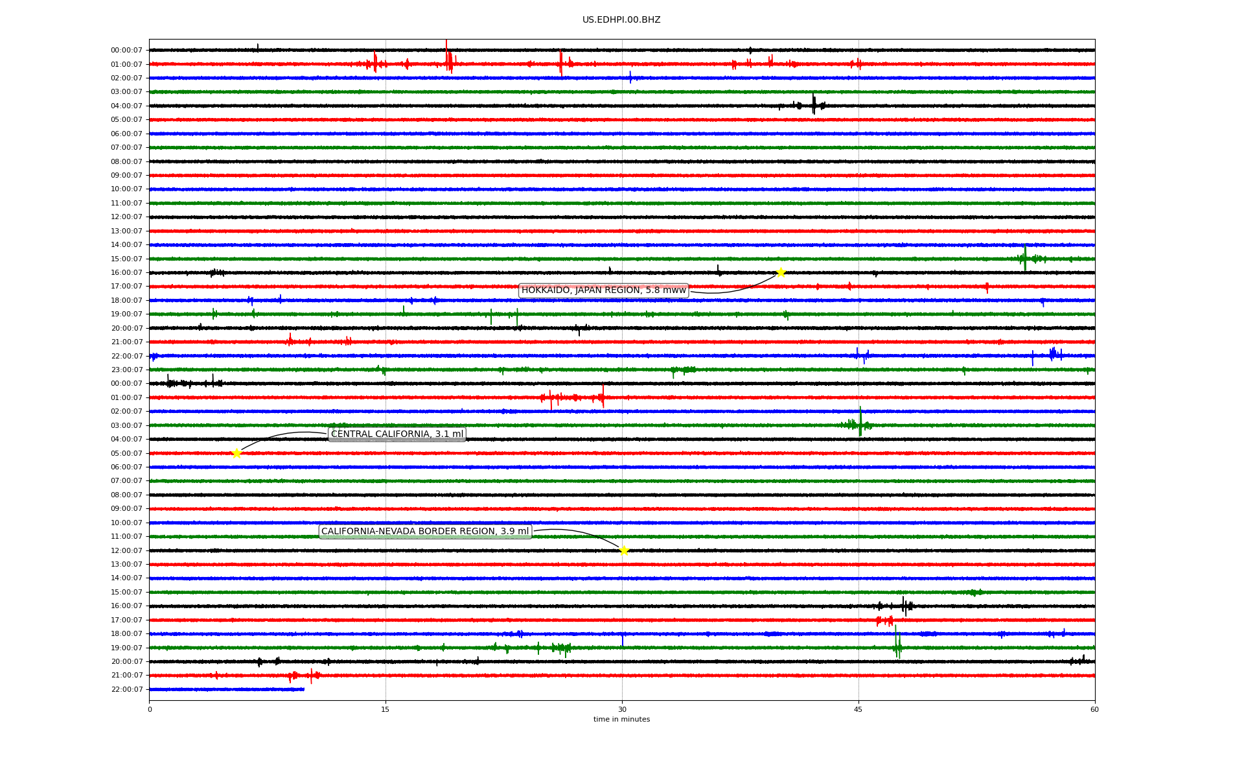
Task: Click the first 00:00:07 row label
Action: coord(126,51)
